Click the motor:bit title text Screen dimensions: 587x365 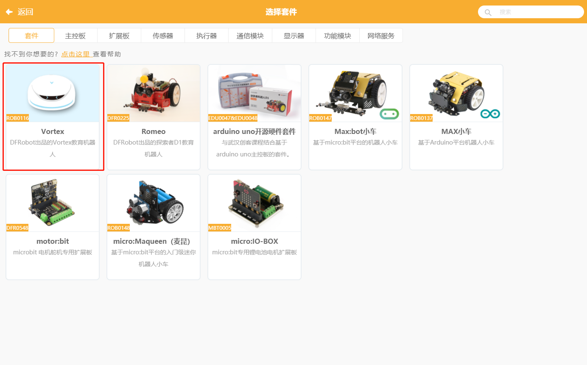click(53, 241)
